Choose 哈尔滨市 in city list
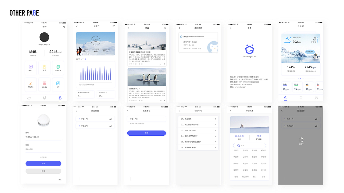This screenshot has height=193, width=344. coord(245,177)
